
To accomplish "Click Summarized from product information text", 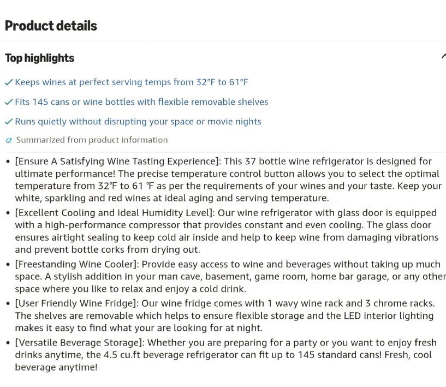I will pyautogui.click(x=92, y=140).
